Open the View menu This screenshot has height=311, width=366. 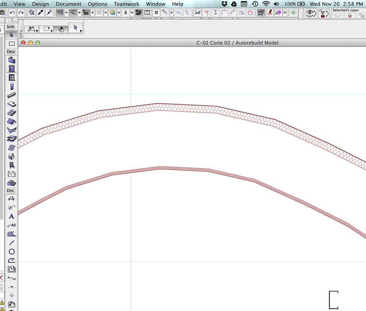click(19, 4)
